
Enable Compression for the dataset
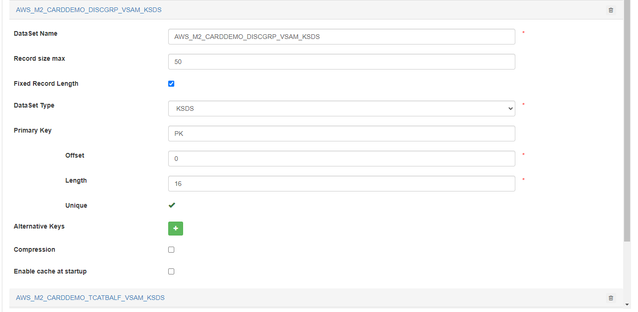tap(171, 249)
